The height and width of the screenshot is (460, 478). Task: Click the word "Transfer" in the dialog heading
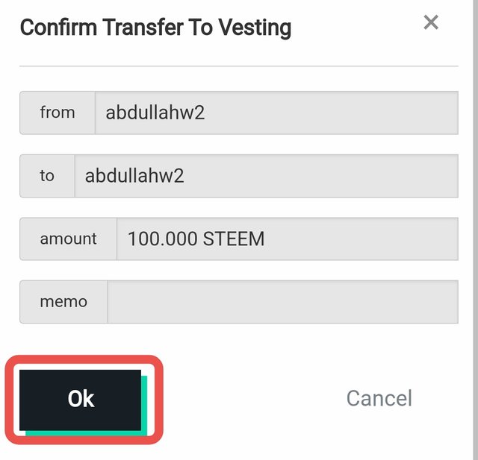[x=143, y=28]
